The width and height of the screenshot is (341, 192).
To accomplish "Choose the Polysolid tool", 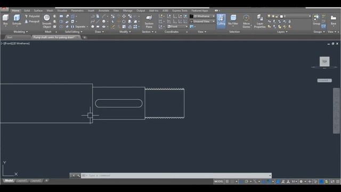I will tap(32, 17).
